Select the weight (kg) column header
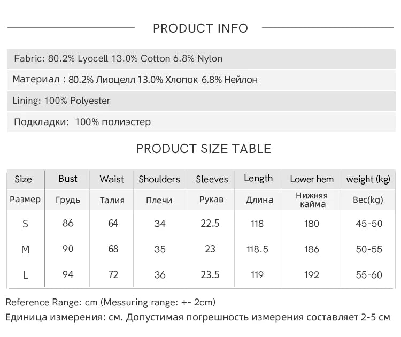The width and height of the screenshot is (401, 337). 368,179
